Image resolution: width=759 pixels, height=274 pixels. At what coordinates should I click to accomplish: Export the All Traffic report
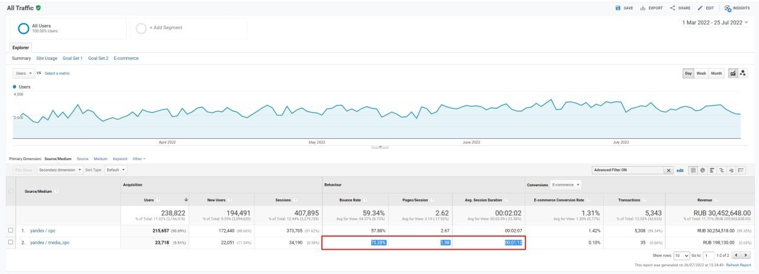pyautogui.click(x=651, y=8)
